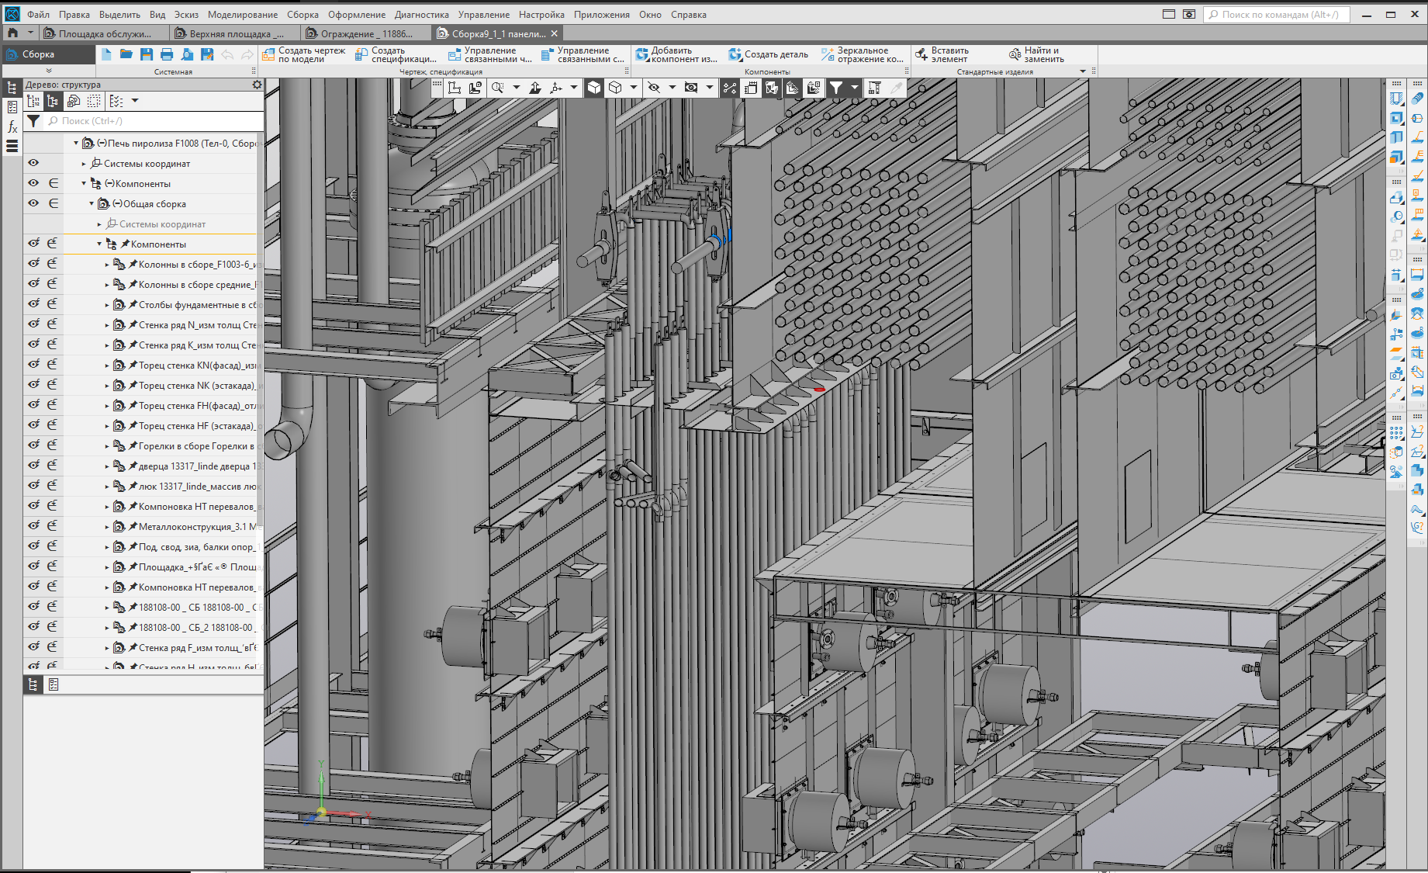This screenshot has width=1428, height=873.
Task: Click the variables fx sidebar icon
Action: [x=12, y=126]
